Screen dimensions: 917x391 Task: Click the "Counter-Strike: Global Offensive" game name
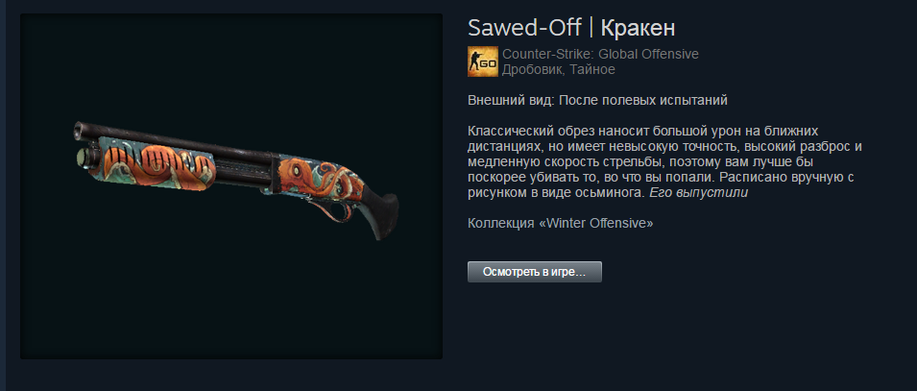coord(600,55)
